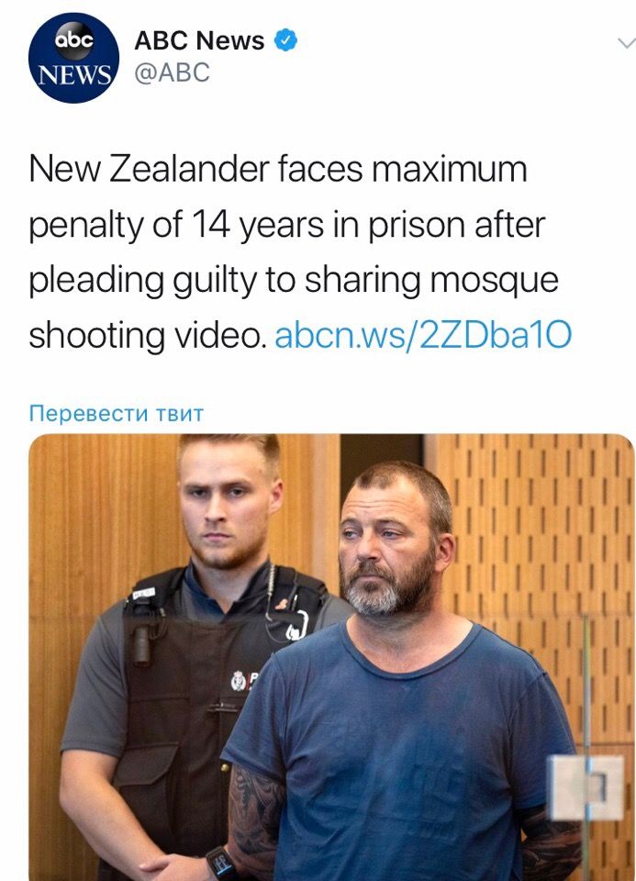The width and height of the screenshot is (636, 881).
Task: Click the words 'shooting video.' in tweet
Action: [148, 336]
